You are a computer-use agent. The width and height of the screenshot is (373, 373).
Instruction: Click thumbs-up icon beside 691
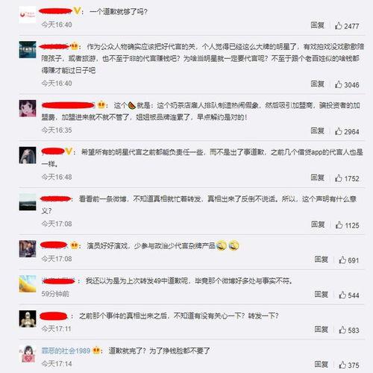tap(342, 260)
